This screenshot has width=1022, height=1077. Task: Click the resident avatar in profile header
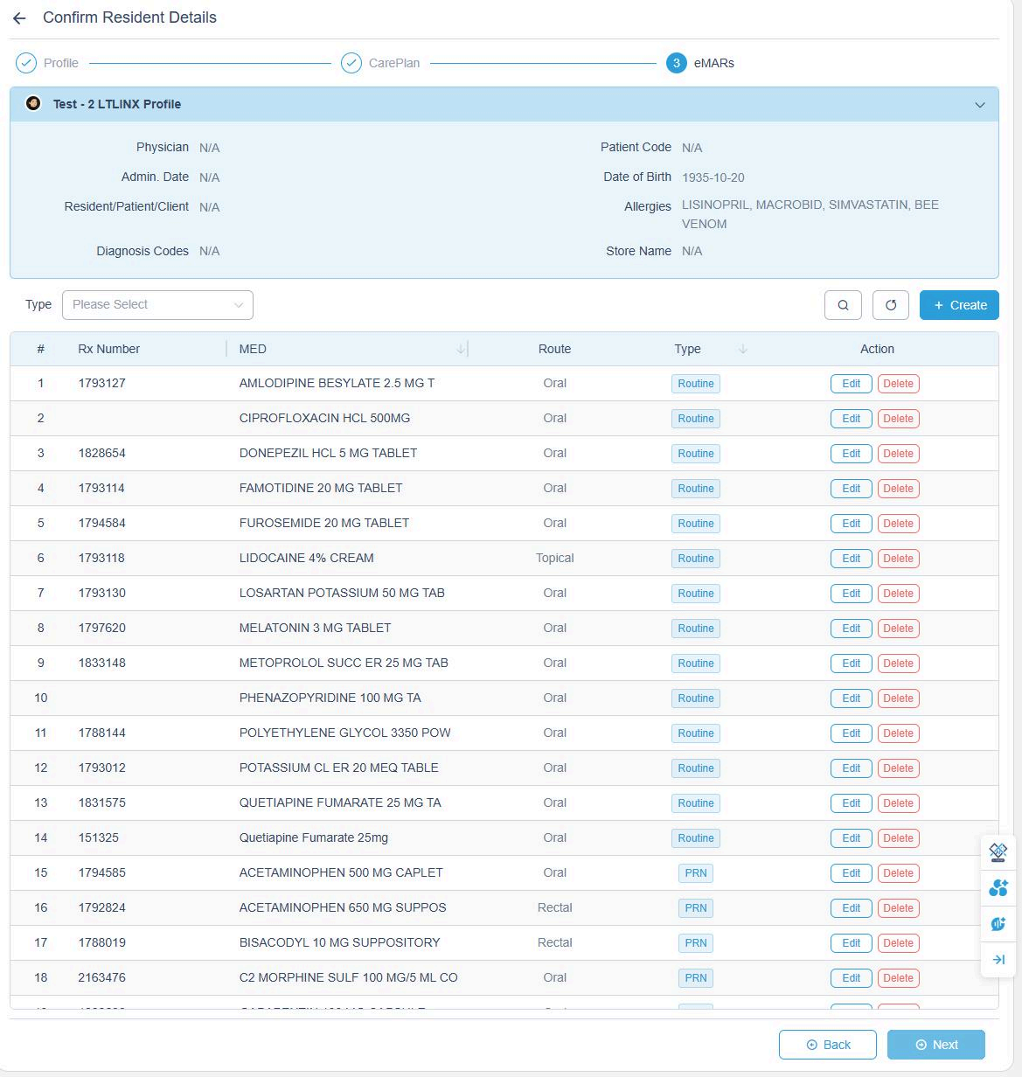(33, 104)
